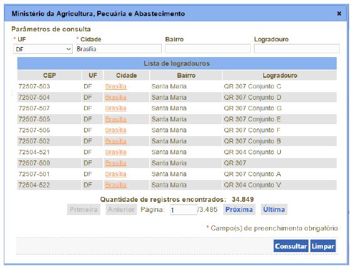This screenshot has height=269, width=353.
Task: Choose Brasília link for QR 307 Conjunto A
Action: [x=116, y=174]
